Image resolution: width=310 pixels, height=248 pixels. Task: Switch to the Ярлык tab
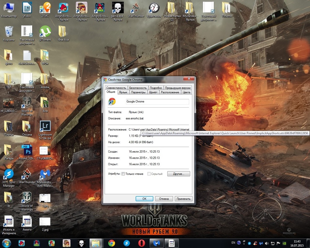[x=123, y=92]
